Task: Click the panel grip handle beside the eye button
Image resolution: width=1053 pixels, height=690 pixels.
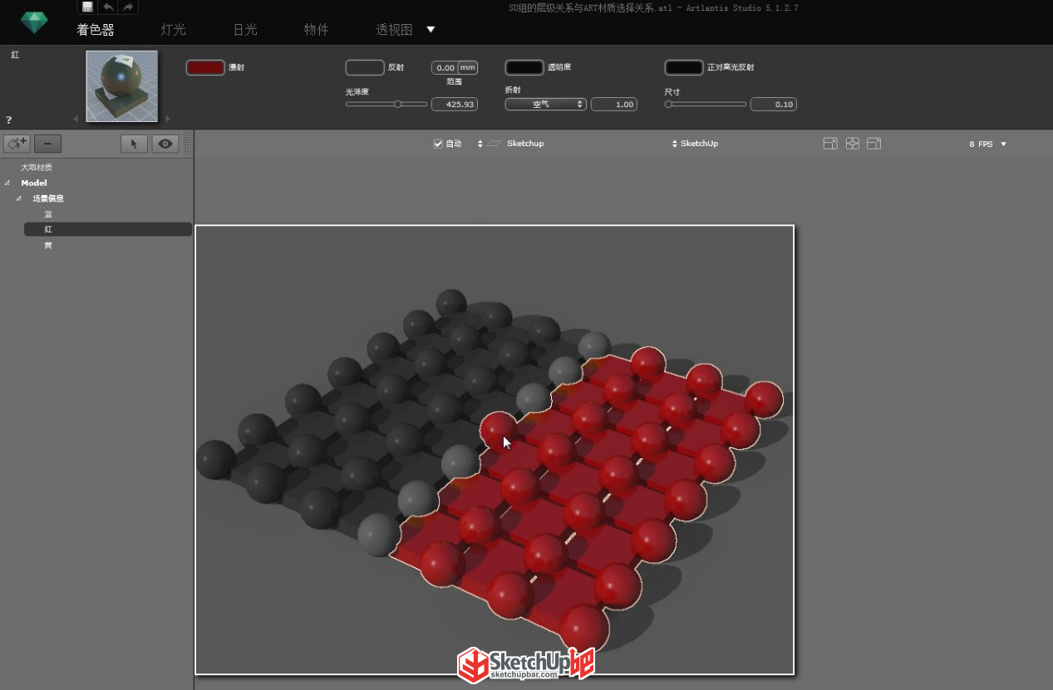Action: 188,144
